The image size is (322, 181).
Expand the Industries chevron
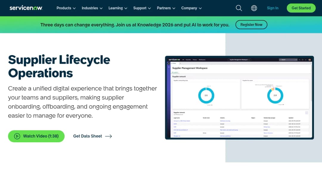101,8
